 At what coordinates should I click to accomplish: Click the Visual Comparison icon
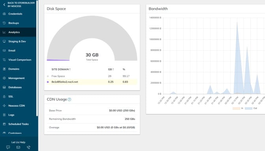point(4,60)
